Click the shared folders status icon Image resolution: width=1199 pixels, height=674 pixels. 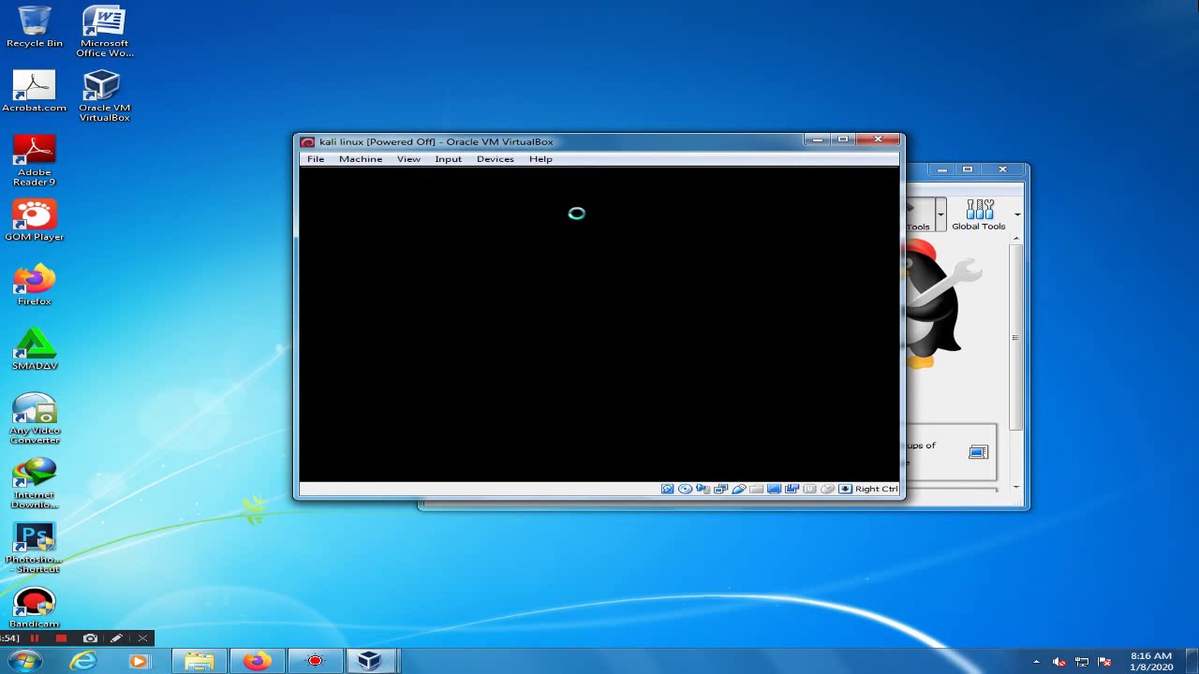[756, 489]
